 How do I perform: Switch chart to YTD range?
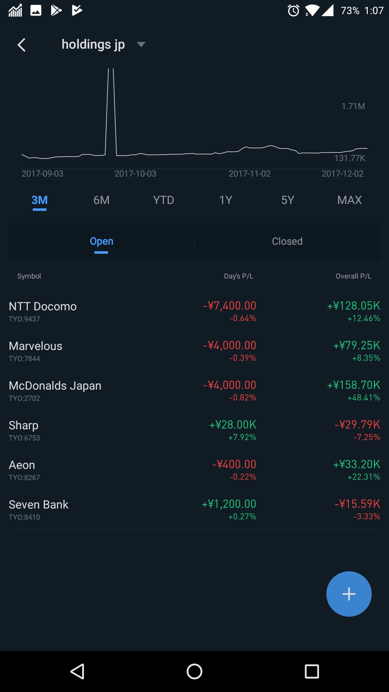tap(164, 200)
